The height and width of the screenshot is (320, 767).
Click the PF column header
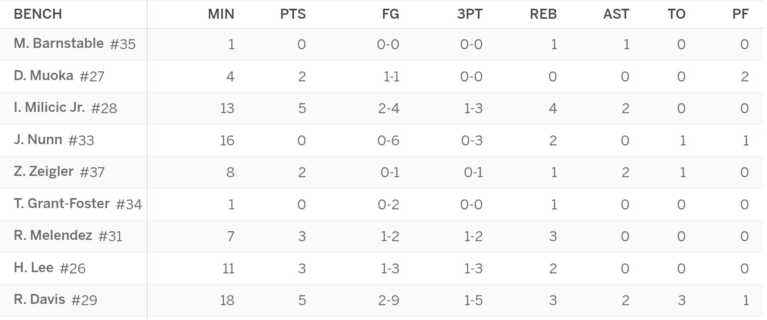click(x=740, y=14)
